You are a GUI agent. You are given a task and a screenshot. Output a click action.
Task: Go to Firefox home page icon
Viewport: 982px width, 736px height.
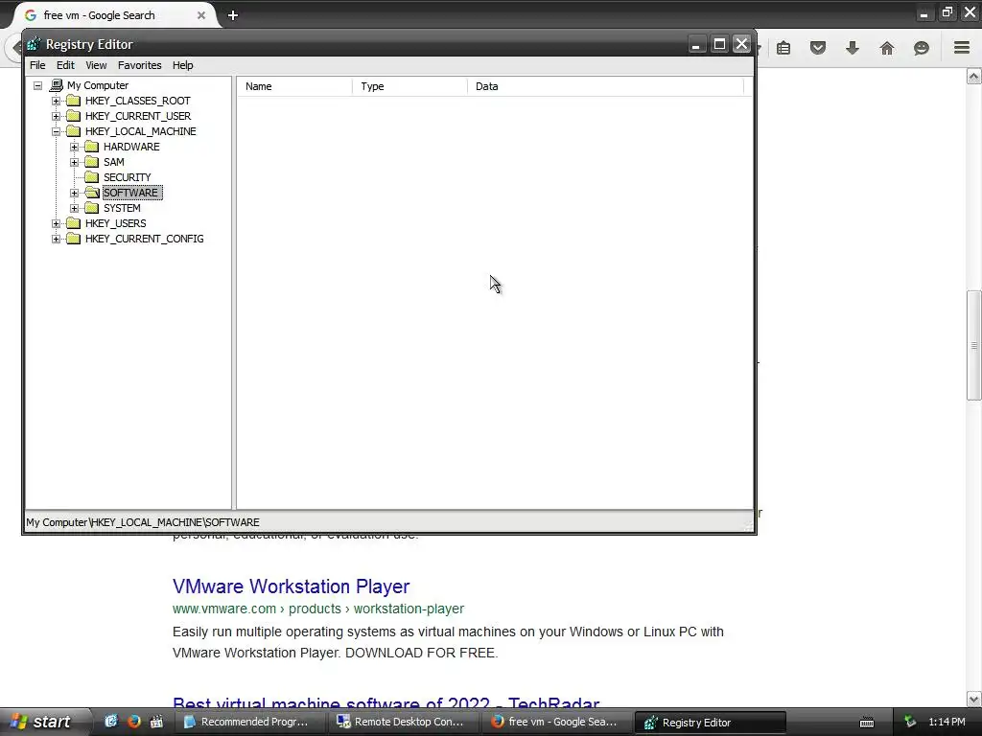(x=887, y=48)
